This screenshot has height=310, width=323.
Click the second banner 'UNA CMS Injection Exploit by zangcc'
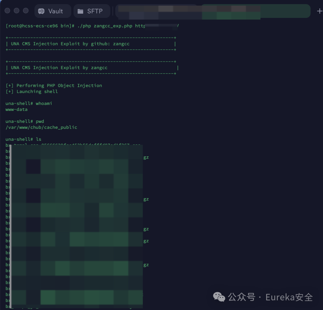click(x=59, y=68)
